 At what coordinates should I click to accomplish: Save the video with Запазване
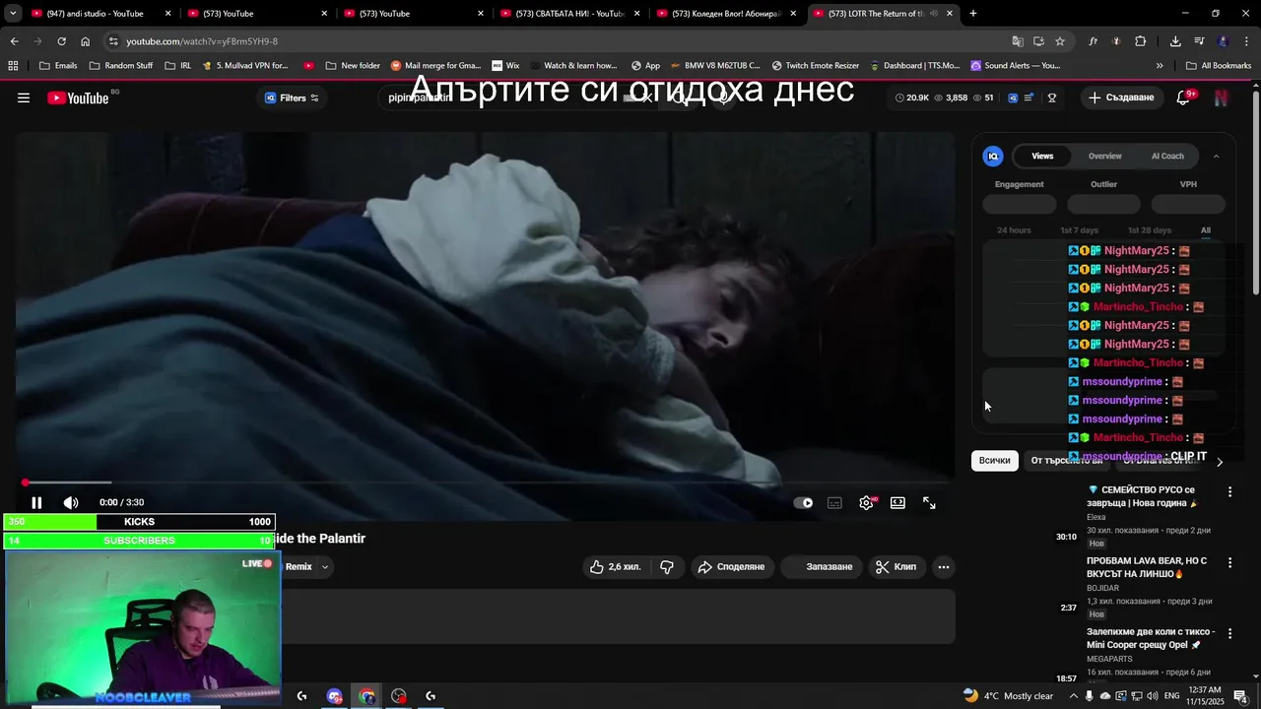823,566
